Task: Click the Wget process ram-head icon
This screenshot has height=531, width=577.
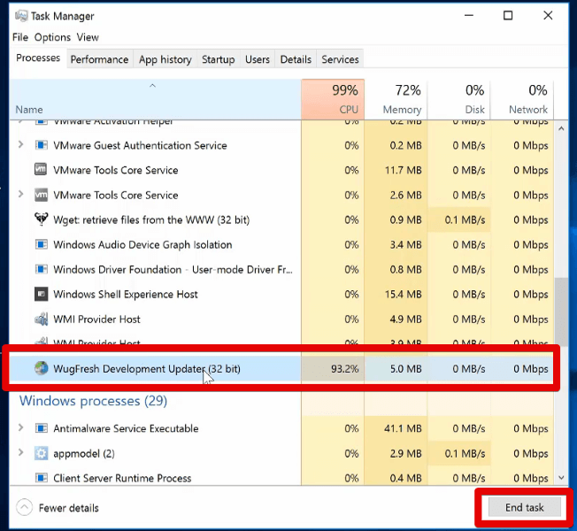Action: 42,219
